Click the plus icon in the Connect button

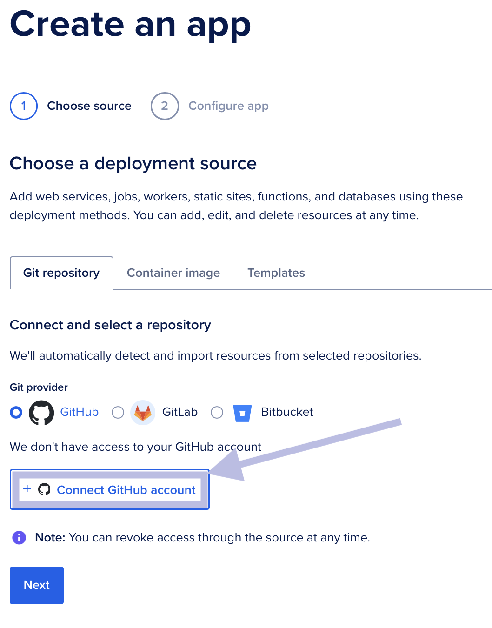[x=27, y=489]
